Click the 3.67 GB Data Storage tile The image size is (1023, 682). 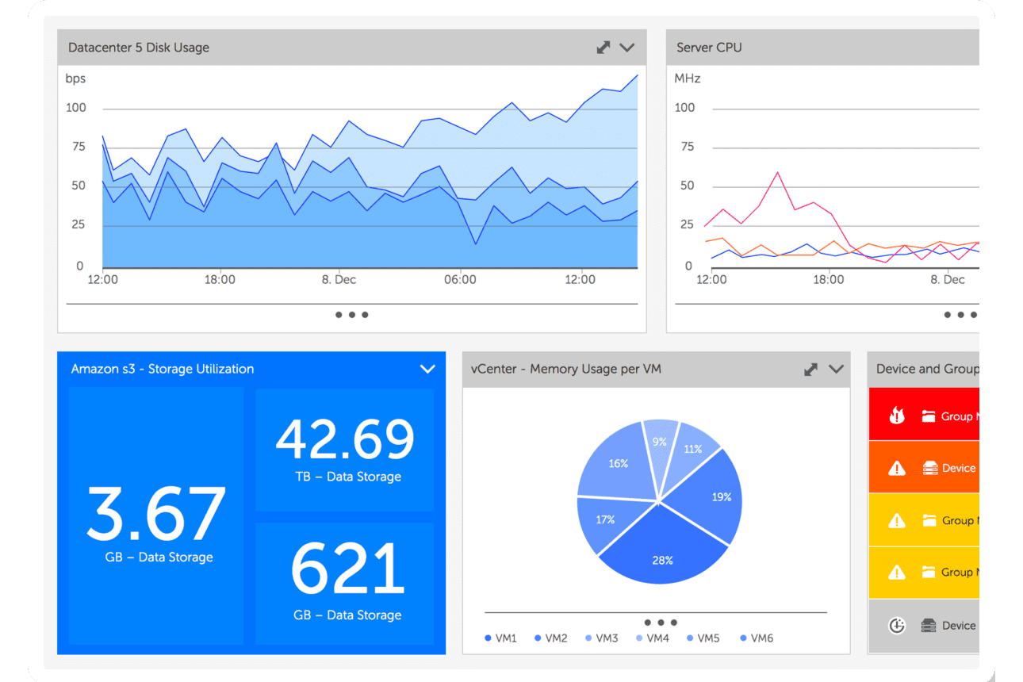coord(157,515)
